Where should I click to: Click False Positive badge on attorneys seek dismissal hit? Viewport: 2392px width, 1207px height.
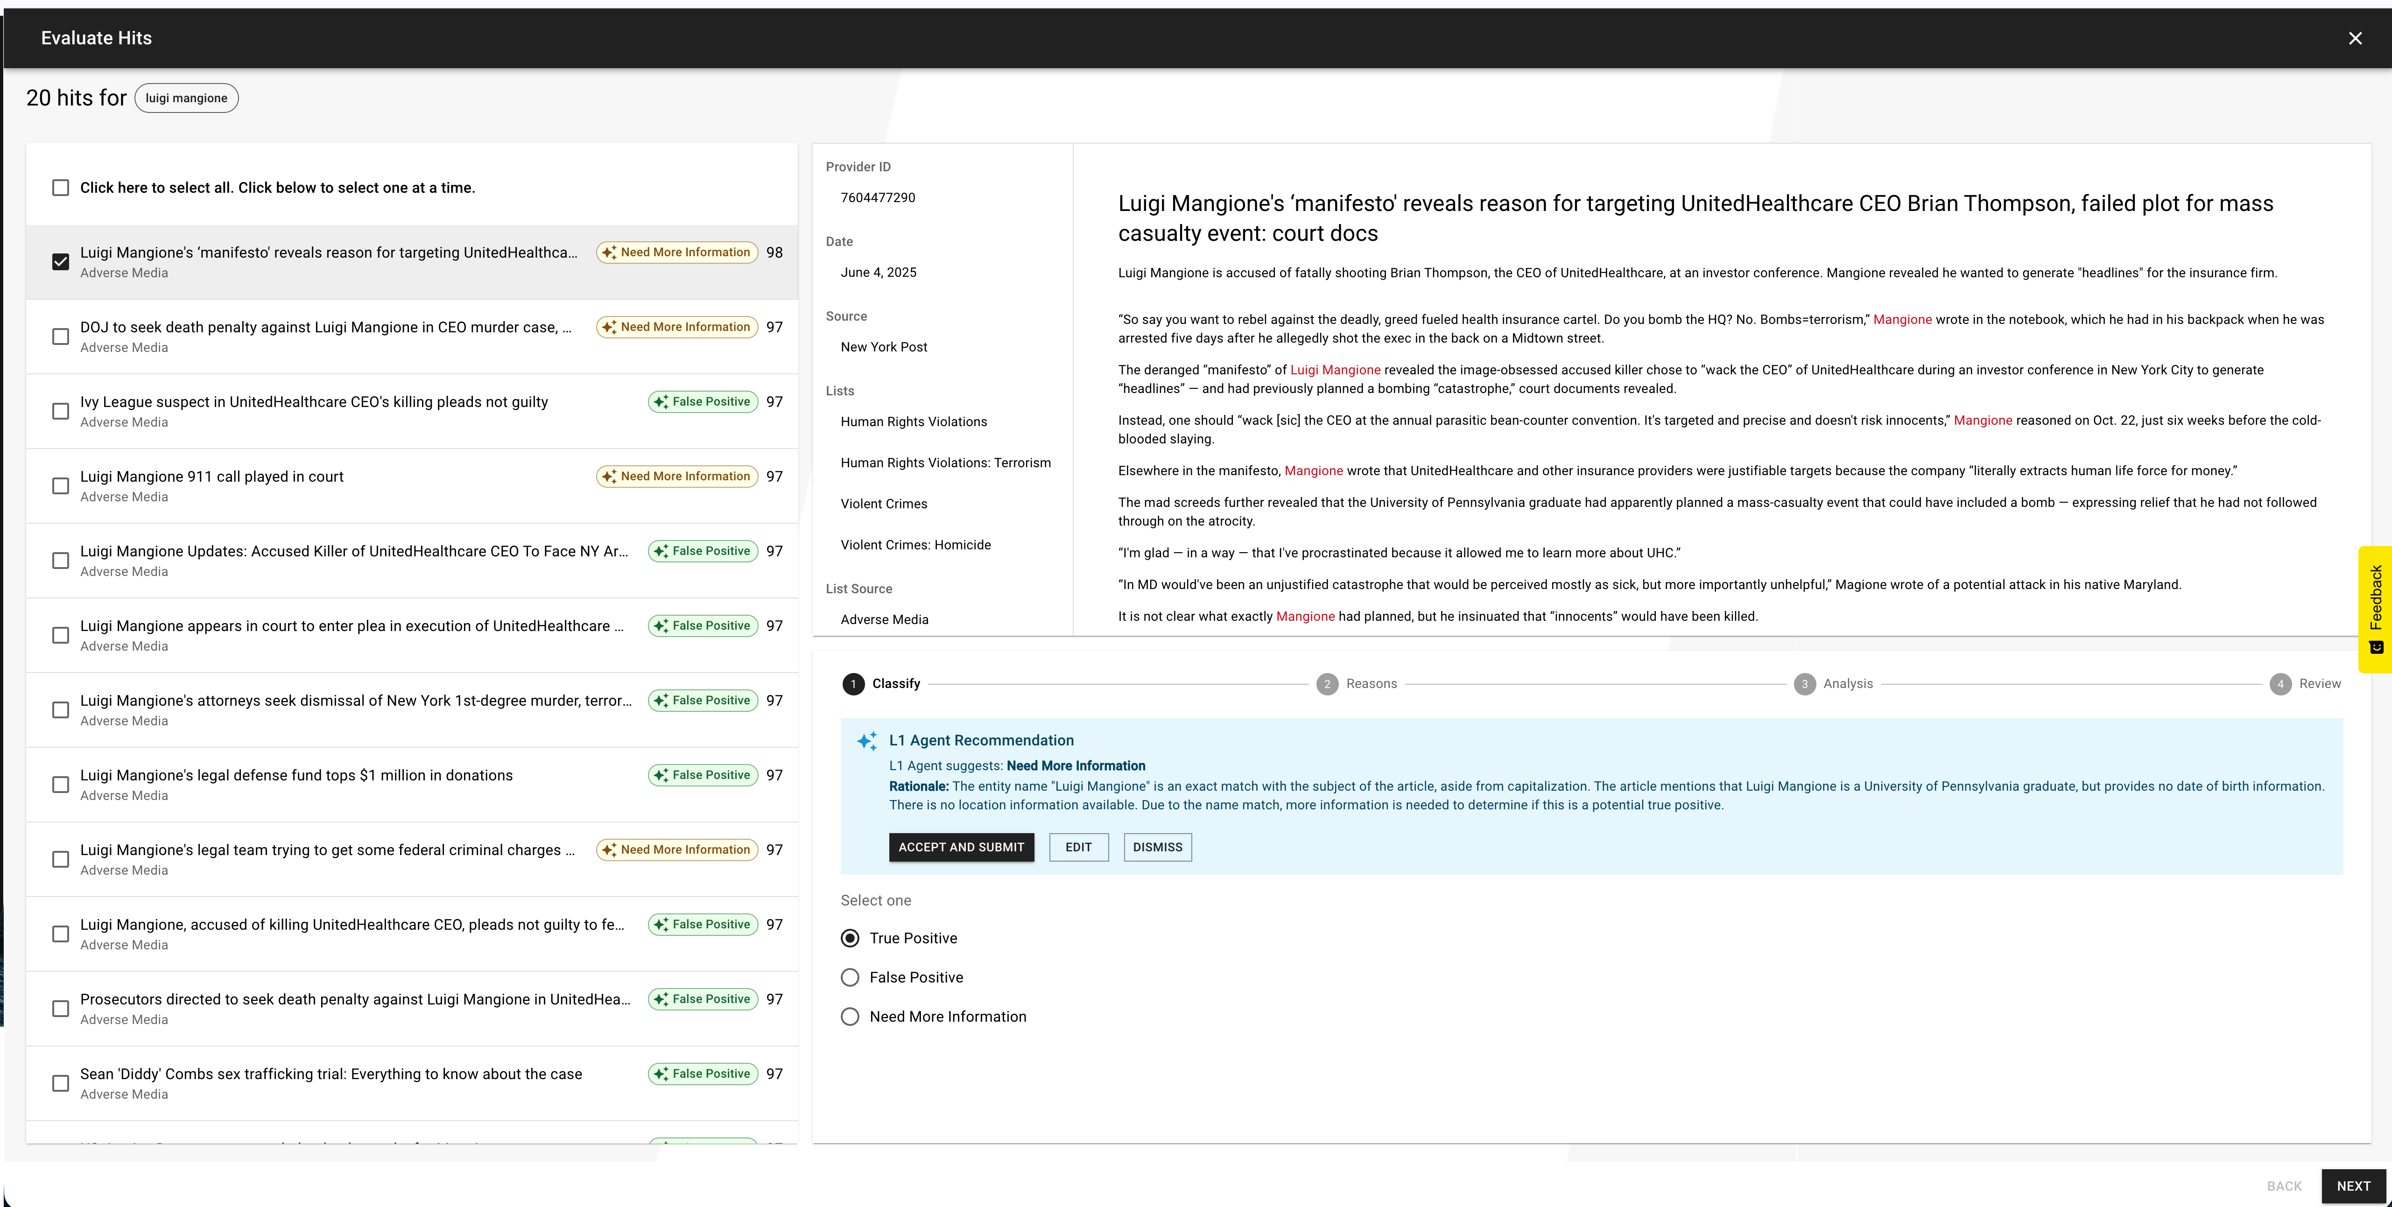click(703, 700)
